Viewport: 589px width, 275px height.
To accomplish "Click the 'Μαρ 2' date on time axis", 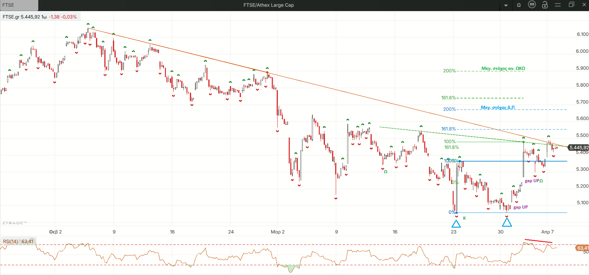I will [x=278, y=232].
